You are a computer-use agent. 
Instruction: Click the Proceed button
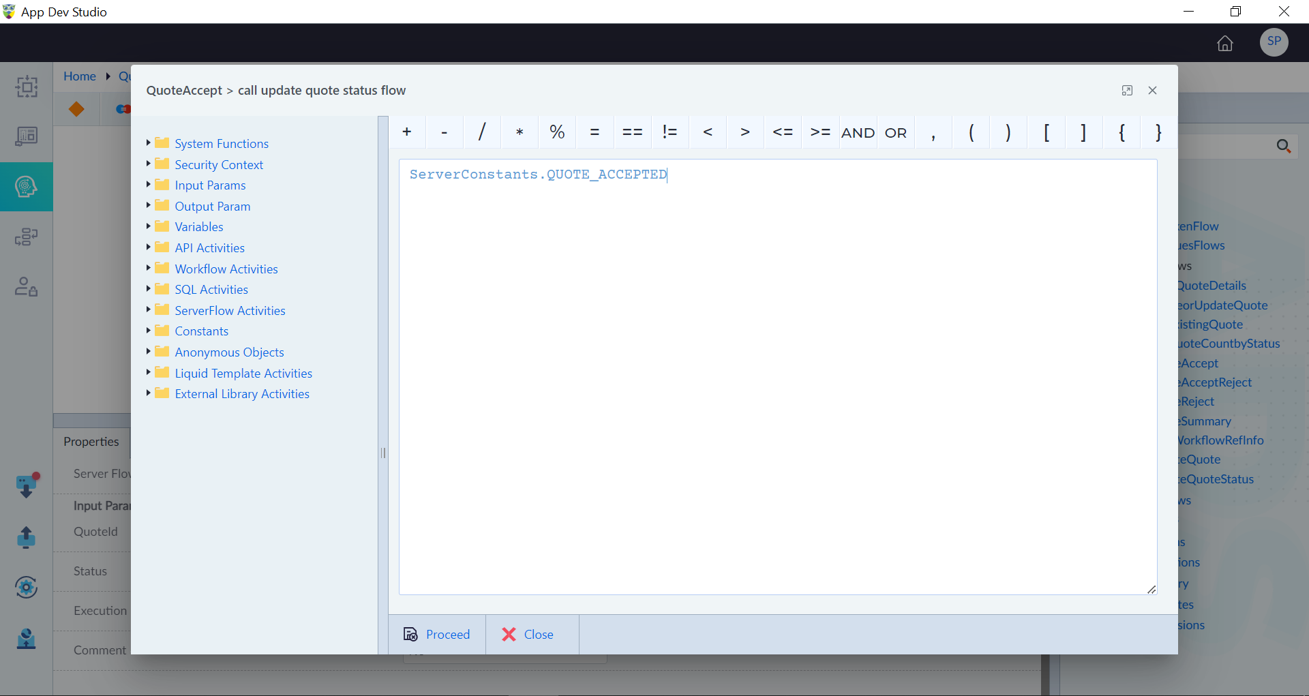(437, 635)
